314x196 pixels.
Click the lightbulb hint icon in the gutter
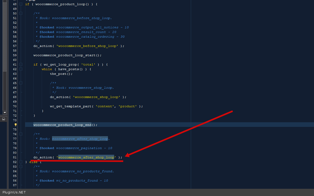pyautogui.click(x=15, y=125)
